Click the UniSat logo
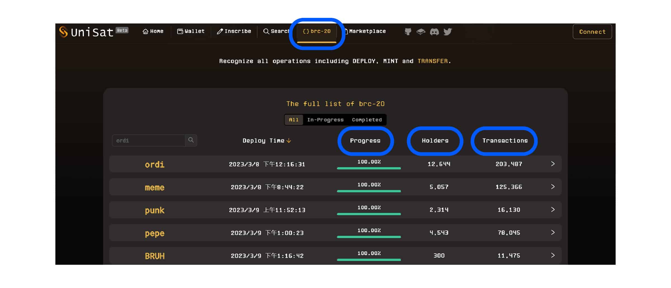The width and height of the screenshot is (671, 288). coord(86,32)
